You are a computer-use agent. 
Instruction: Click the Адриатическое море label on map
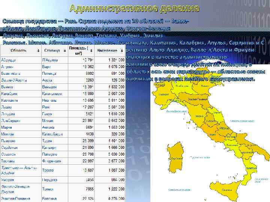click(x=242, y=121)
